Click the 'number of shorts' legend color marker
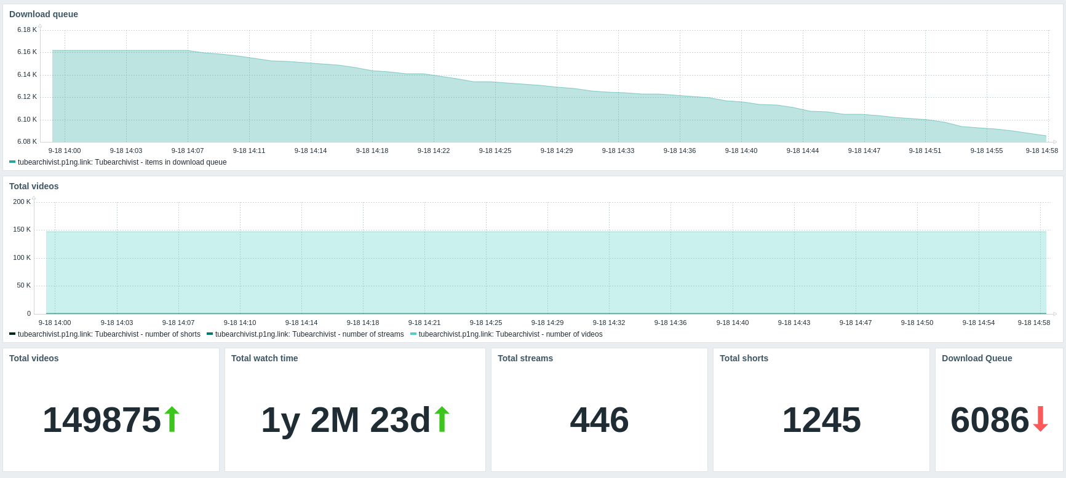 pos(12,334)
